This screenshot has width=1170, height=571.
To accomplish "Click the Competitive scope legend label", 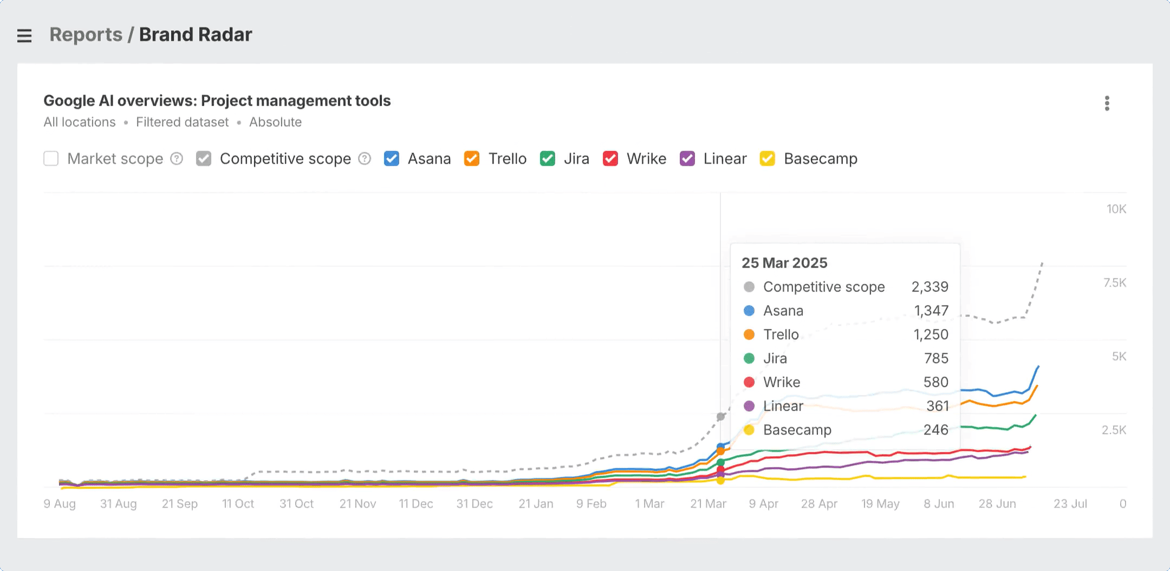I will click(285, 159).
